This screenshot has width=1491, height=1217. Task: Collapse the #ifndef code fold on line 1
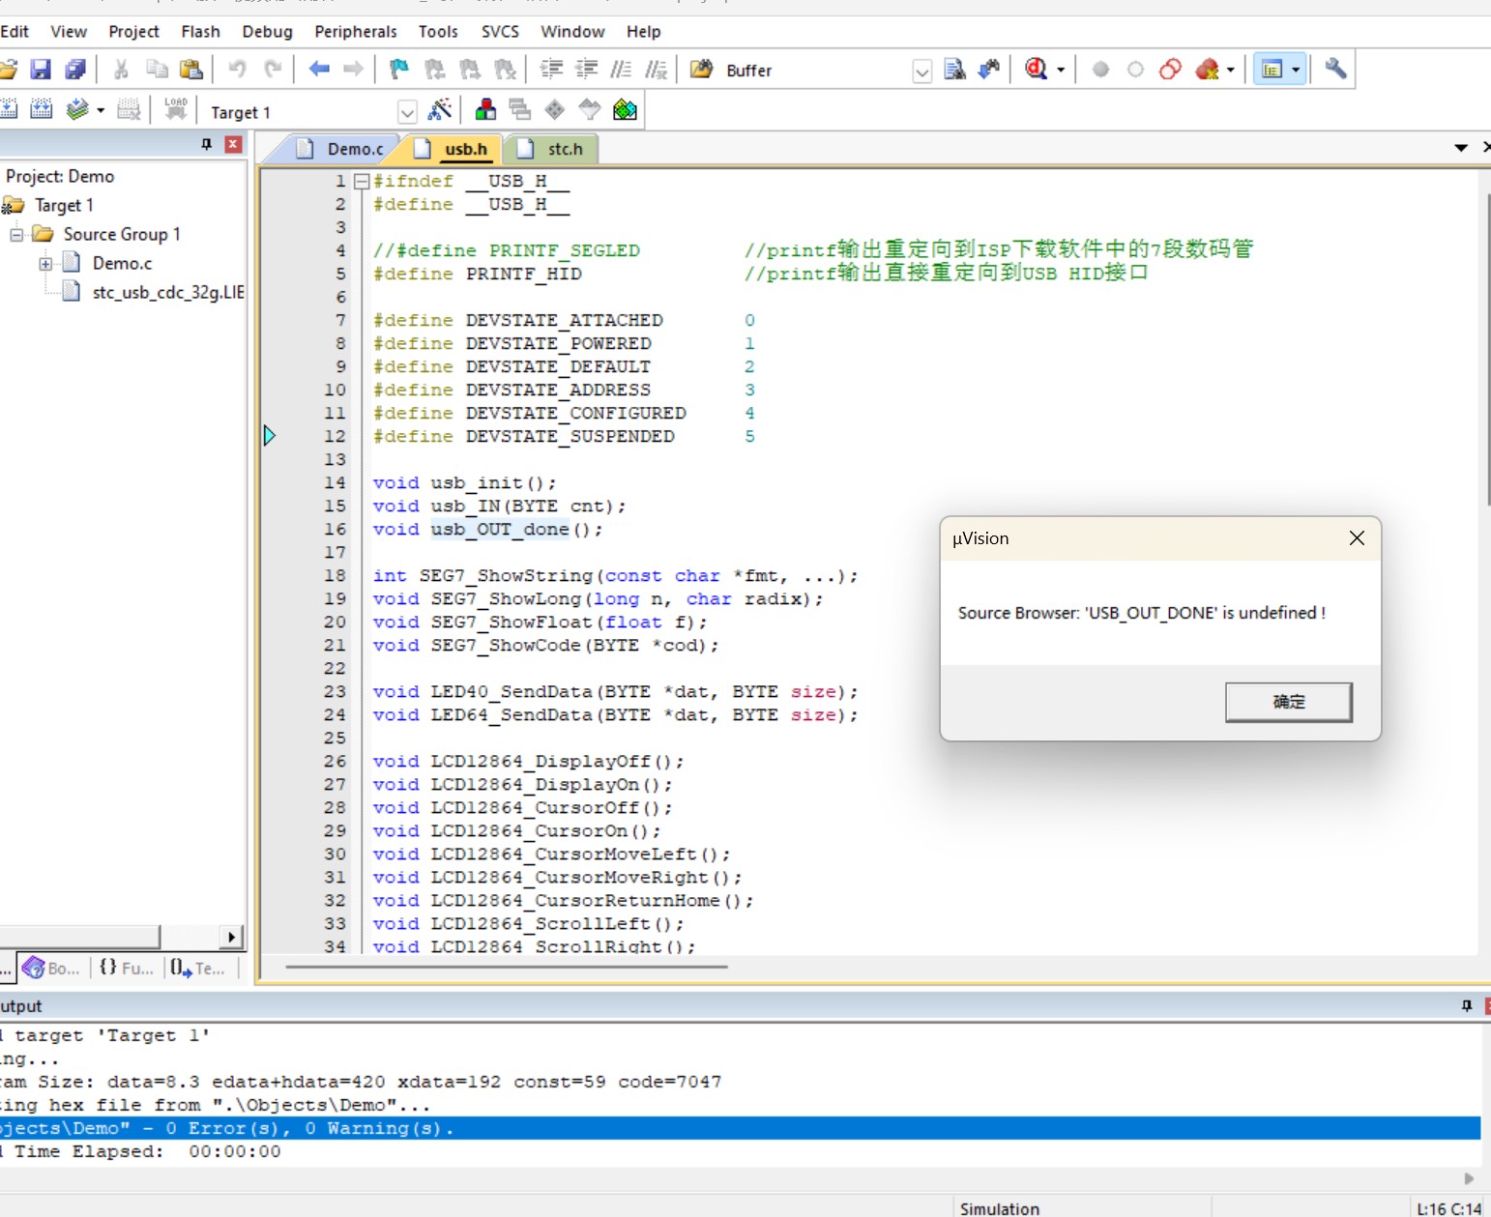(362, 181)
